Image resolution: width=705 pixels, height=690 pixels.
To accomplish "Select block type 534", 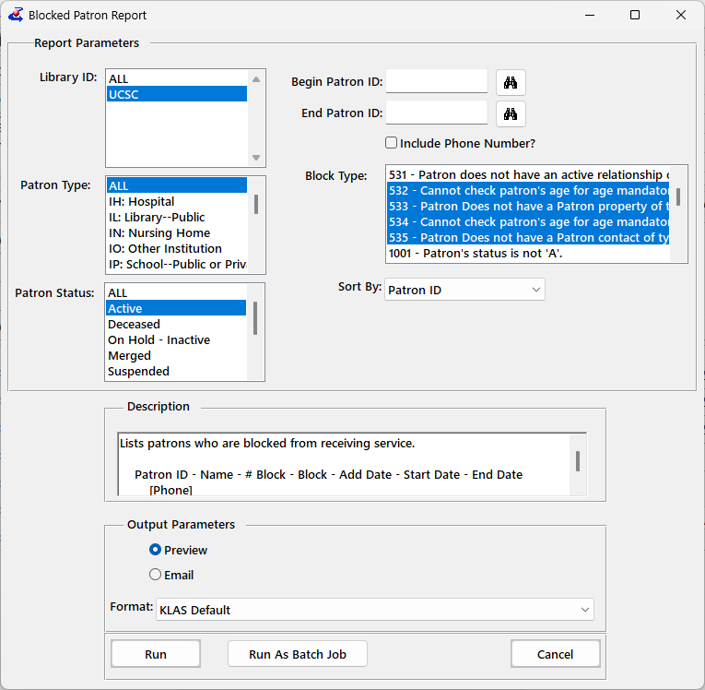I will tap(528, 222).
